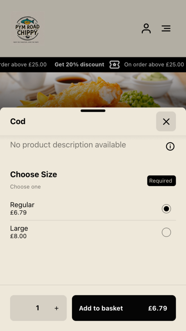The height and width of the screenshot is (331, 186).
Task: Increase quantity with the plus icon
Action: pyautogui.click(x=56, y=308)
